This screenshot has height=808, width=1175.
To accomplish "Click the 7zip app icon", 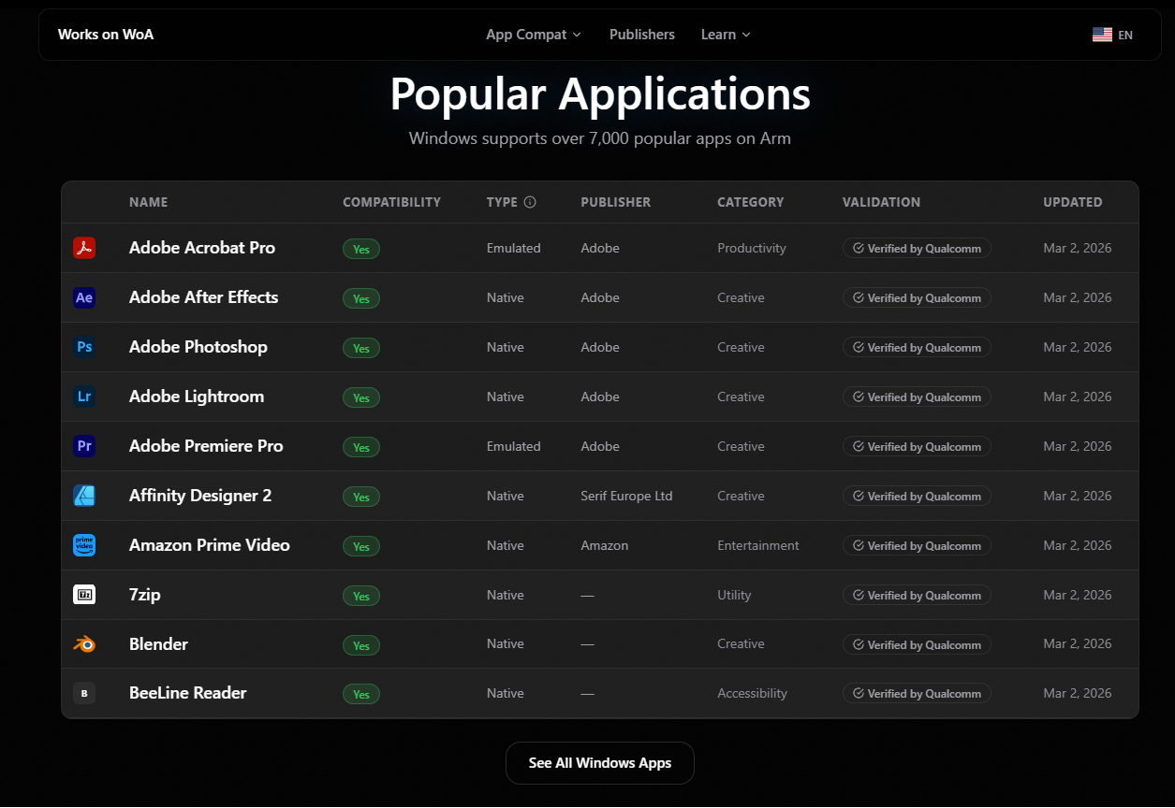I will 84,595.
